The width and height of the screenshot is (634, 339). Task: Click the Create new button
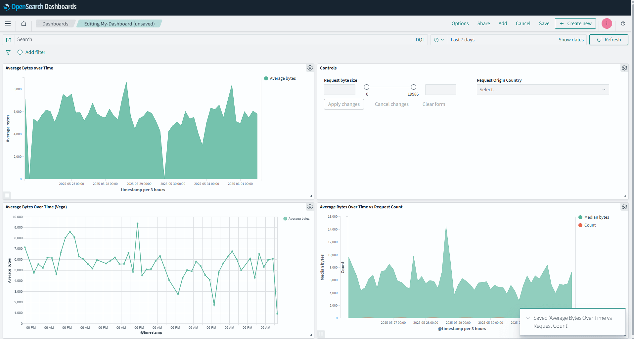coord(575,23)
